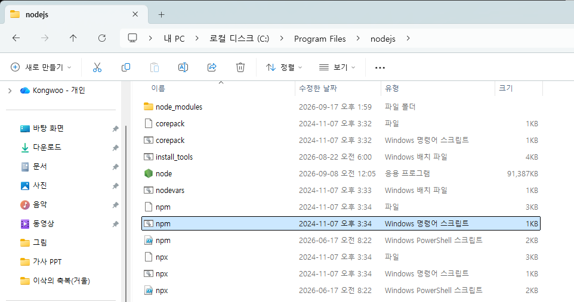The image size is (574, 302).
Task: Open 이삭의 축복(거울) folder in sidebar
Action: 55,281
